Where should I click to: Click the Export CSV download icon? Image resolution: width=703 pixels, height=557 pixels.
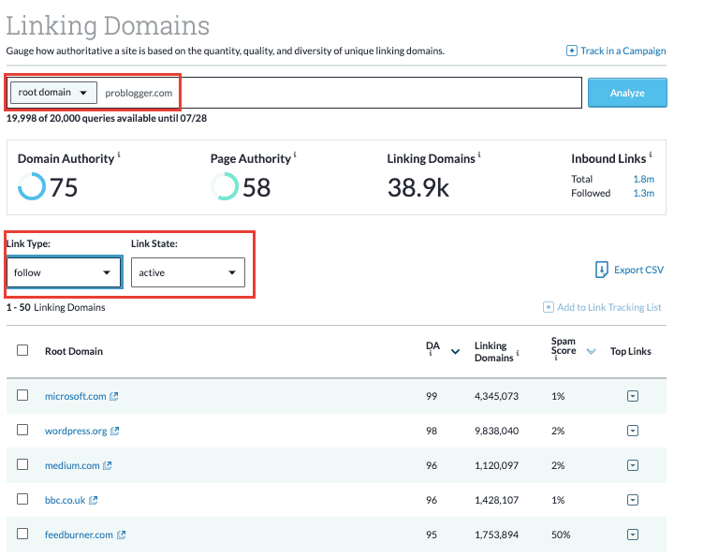[602, 271]
